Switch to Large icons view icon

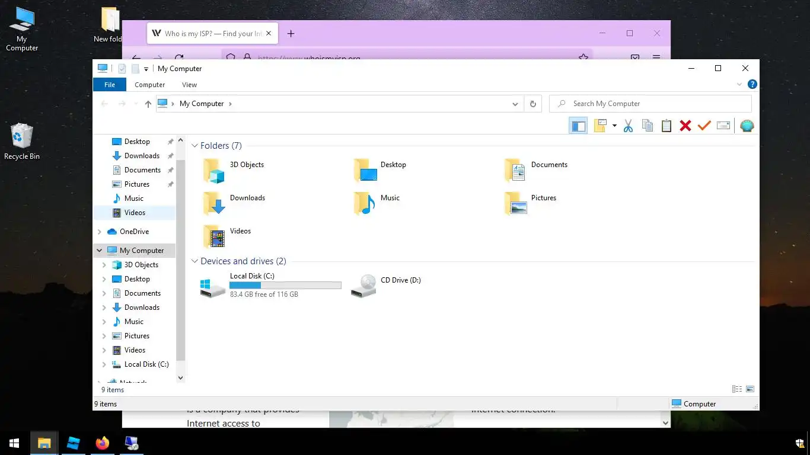[750, 389]
